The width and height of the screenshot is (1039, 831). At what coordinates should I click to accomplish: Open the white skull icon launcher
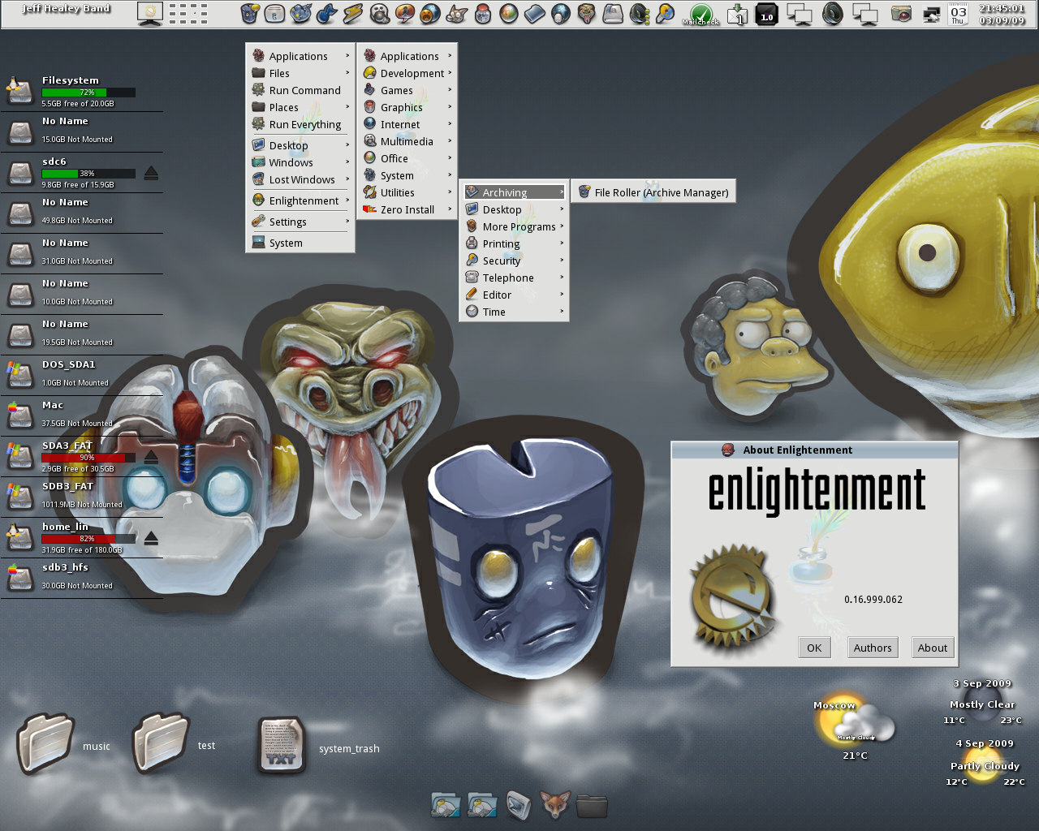379,14
